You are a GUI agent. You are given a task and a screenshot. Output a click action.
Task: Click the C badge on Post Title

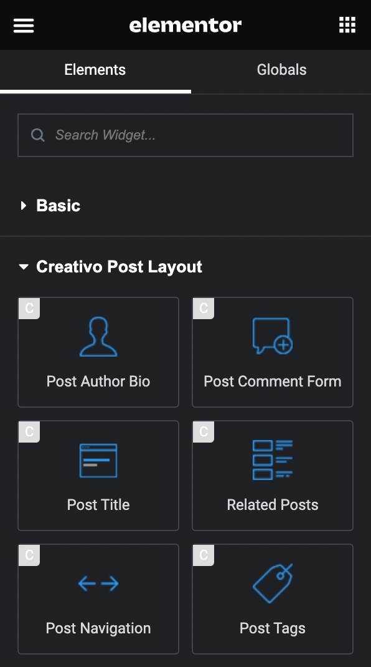coord(29,431)
